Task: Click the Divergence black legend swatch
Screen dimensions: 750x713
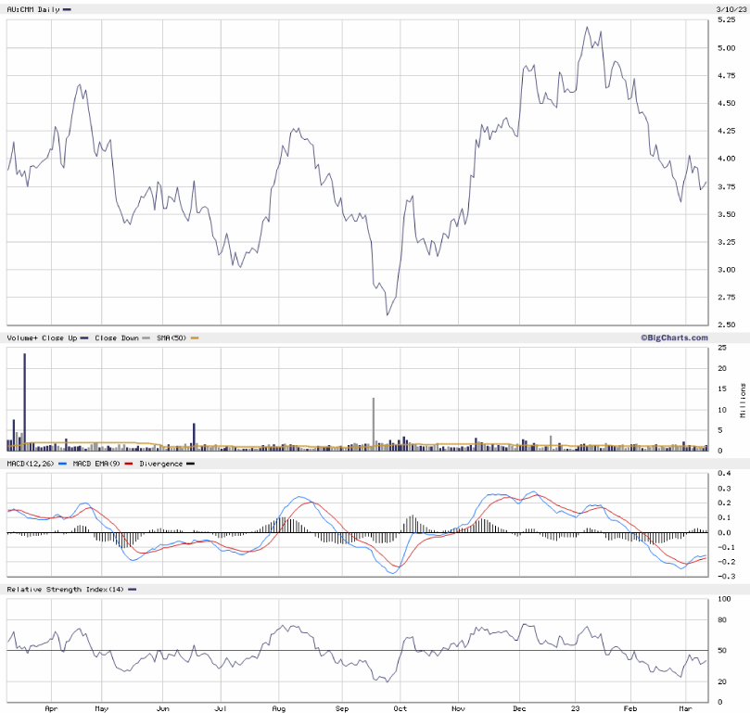Action: (191, 463)
